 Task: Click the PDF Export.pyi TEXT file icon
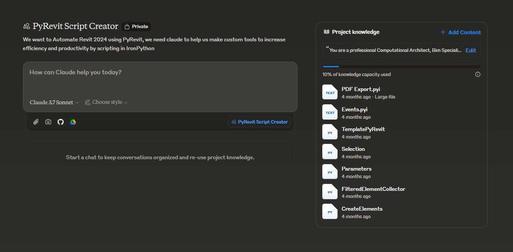click(330, 92)
